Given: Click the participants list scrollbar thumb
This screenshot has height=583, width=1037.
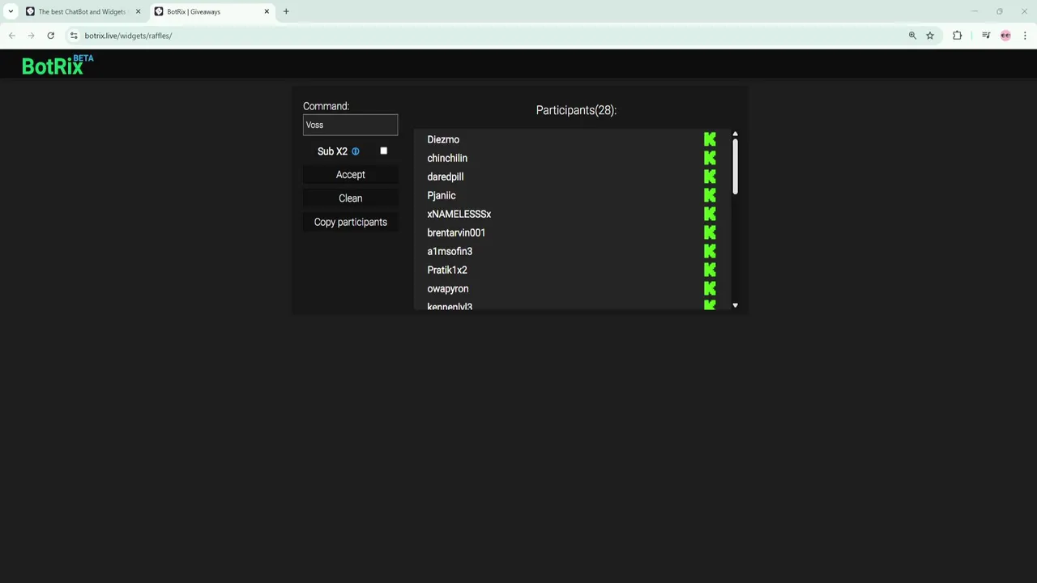Looking at the screenshot, I should coord(735,166).
